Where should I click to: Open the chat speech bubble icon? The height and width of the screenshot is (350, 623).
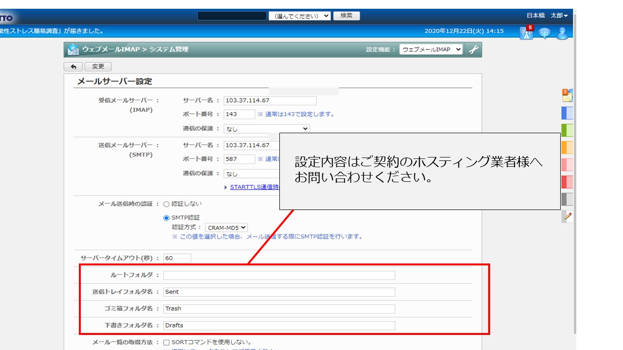[x=545, y=33]
